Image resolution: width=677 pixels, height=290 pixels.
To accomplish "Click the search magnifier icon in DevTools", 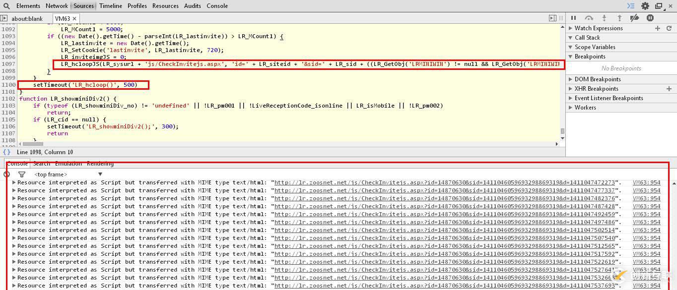I will (6, 6).
